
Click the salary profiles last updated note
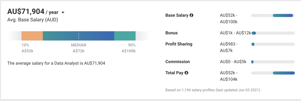click(213, 90)
